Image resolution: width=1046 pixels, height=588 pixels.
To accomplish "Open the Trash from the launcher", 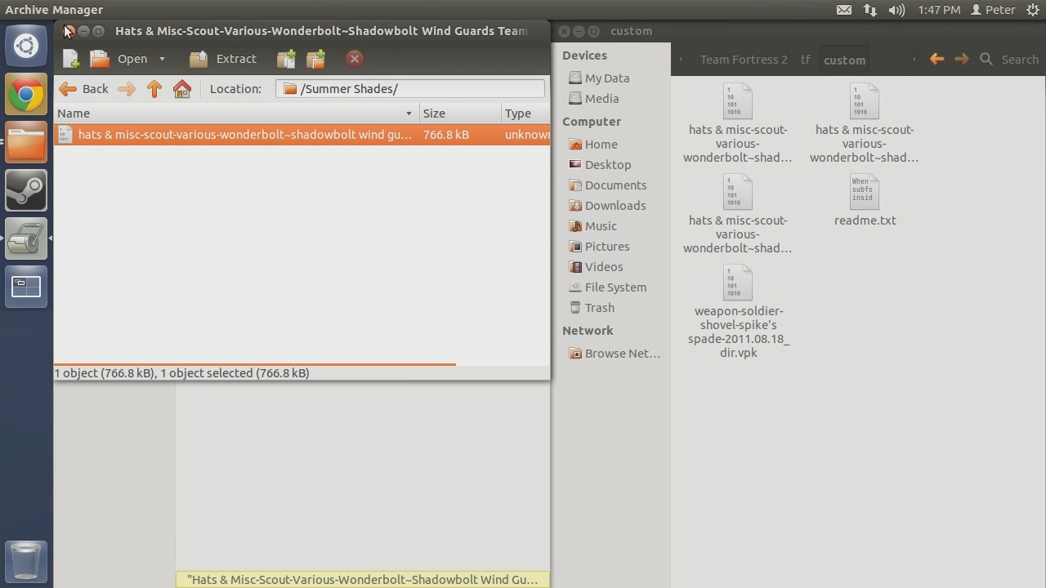I will click(26, 562).
